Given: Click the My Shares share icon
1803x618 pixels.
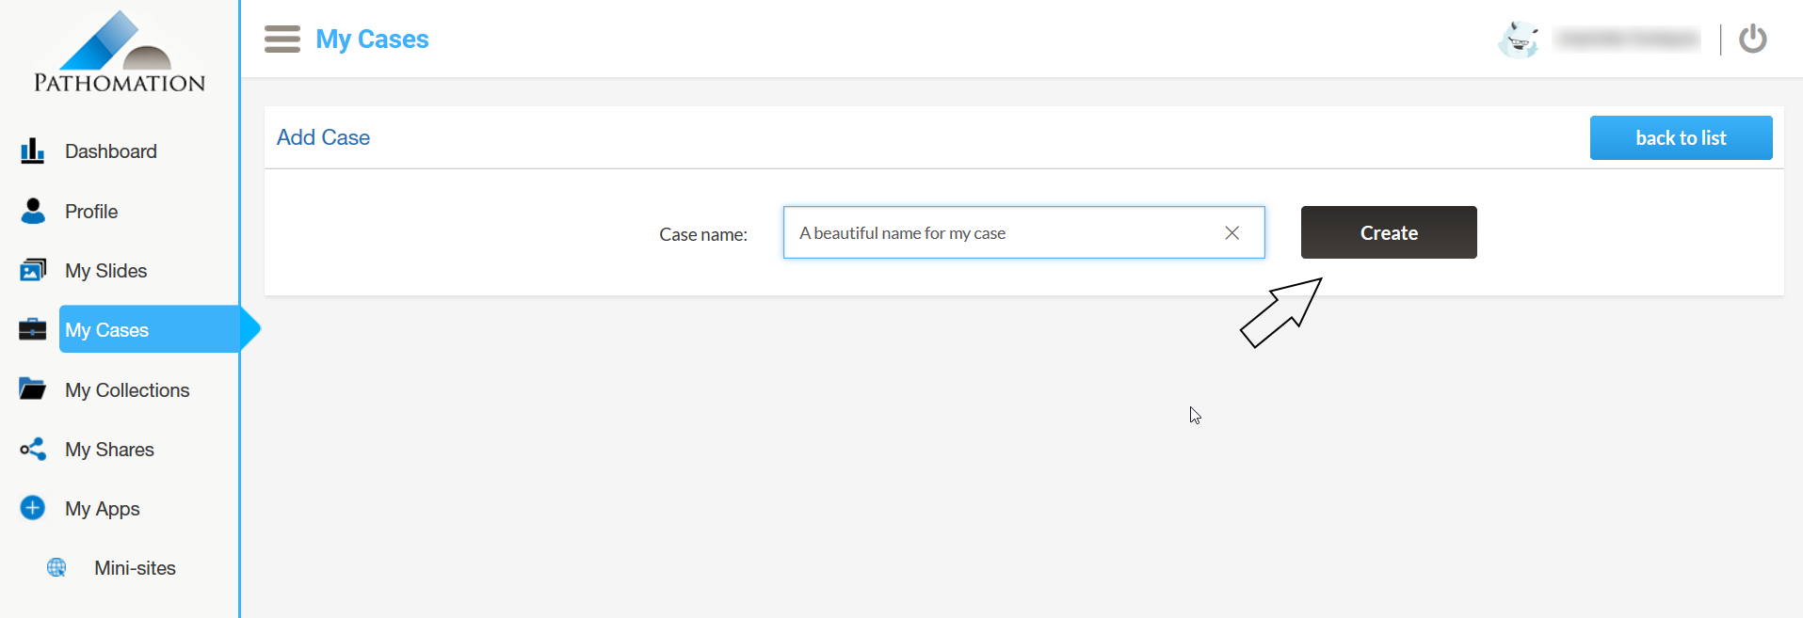Looking at the screenshot, I should point(33,450).
